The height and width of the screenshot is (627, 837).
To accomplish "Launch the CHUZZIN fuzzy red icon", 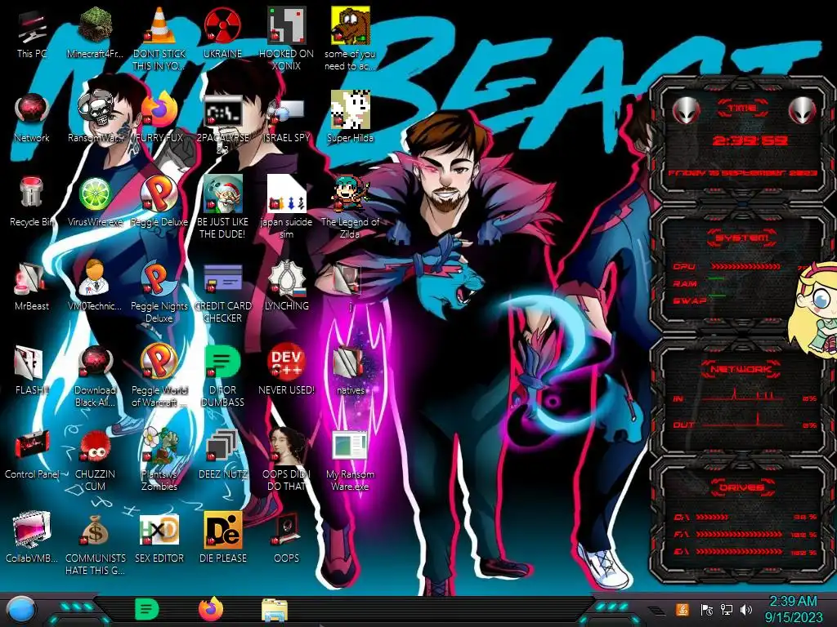I will click(95, 447).
